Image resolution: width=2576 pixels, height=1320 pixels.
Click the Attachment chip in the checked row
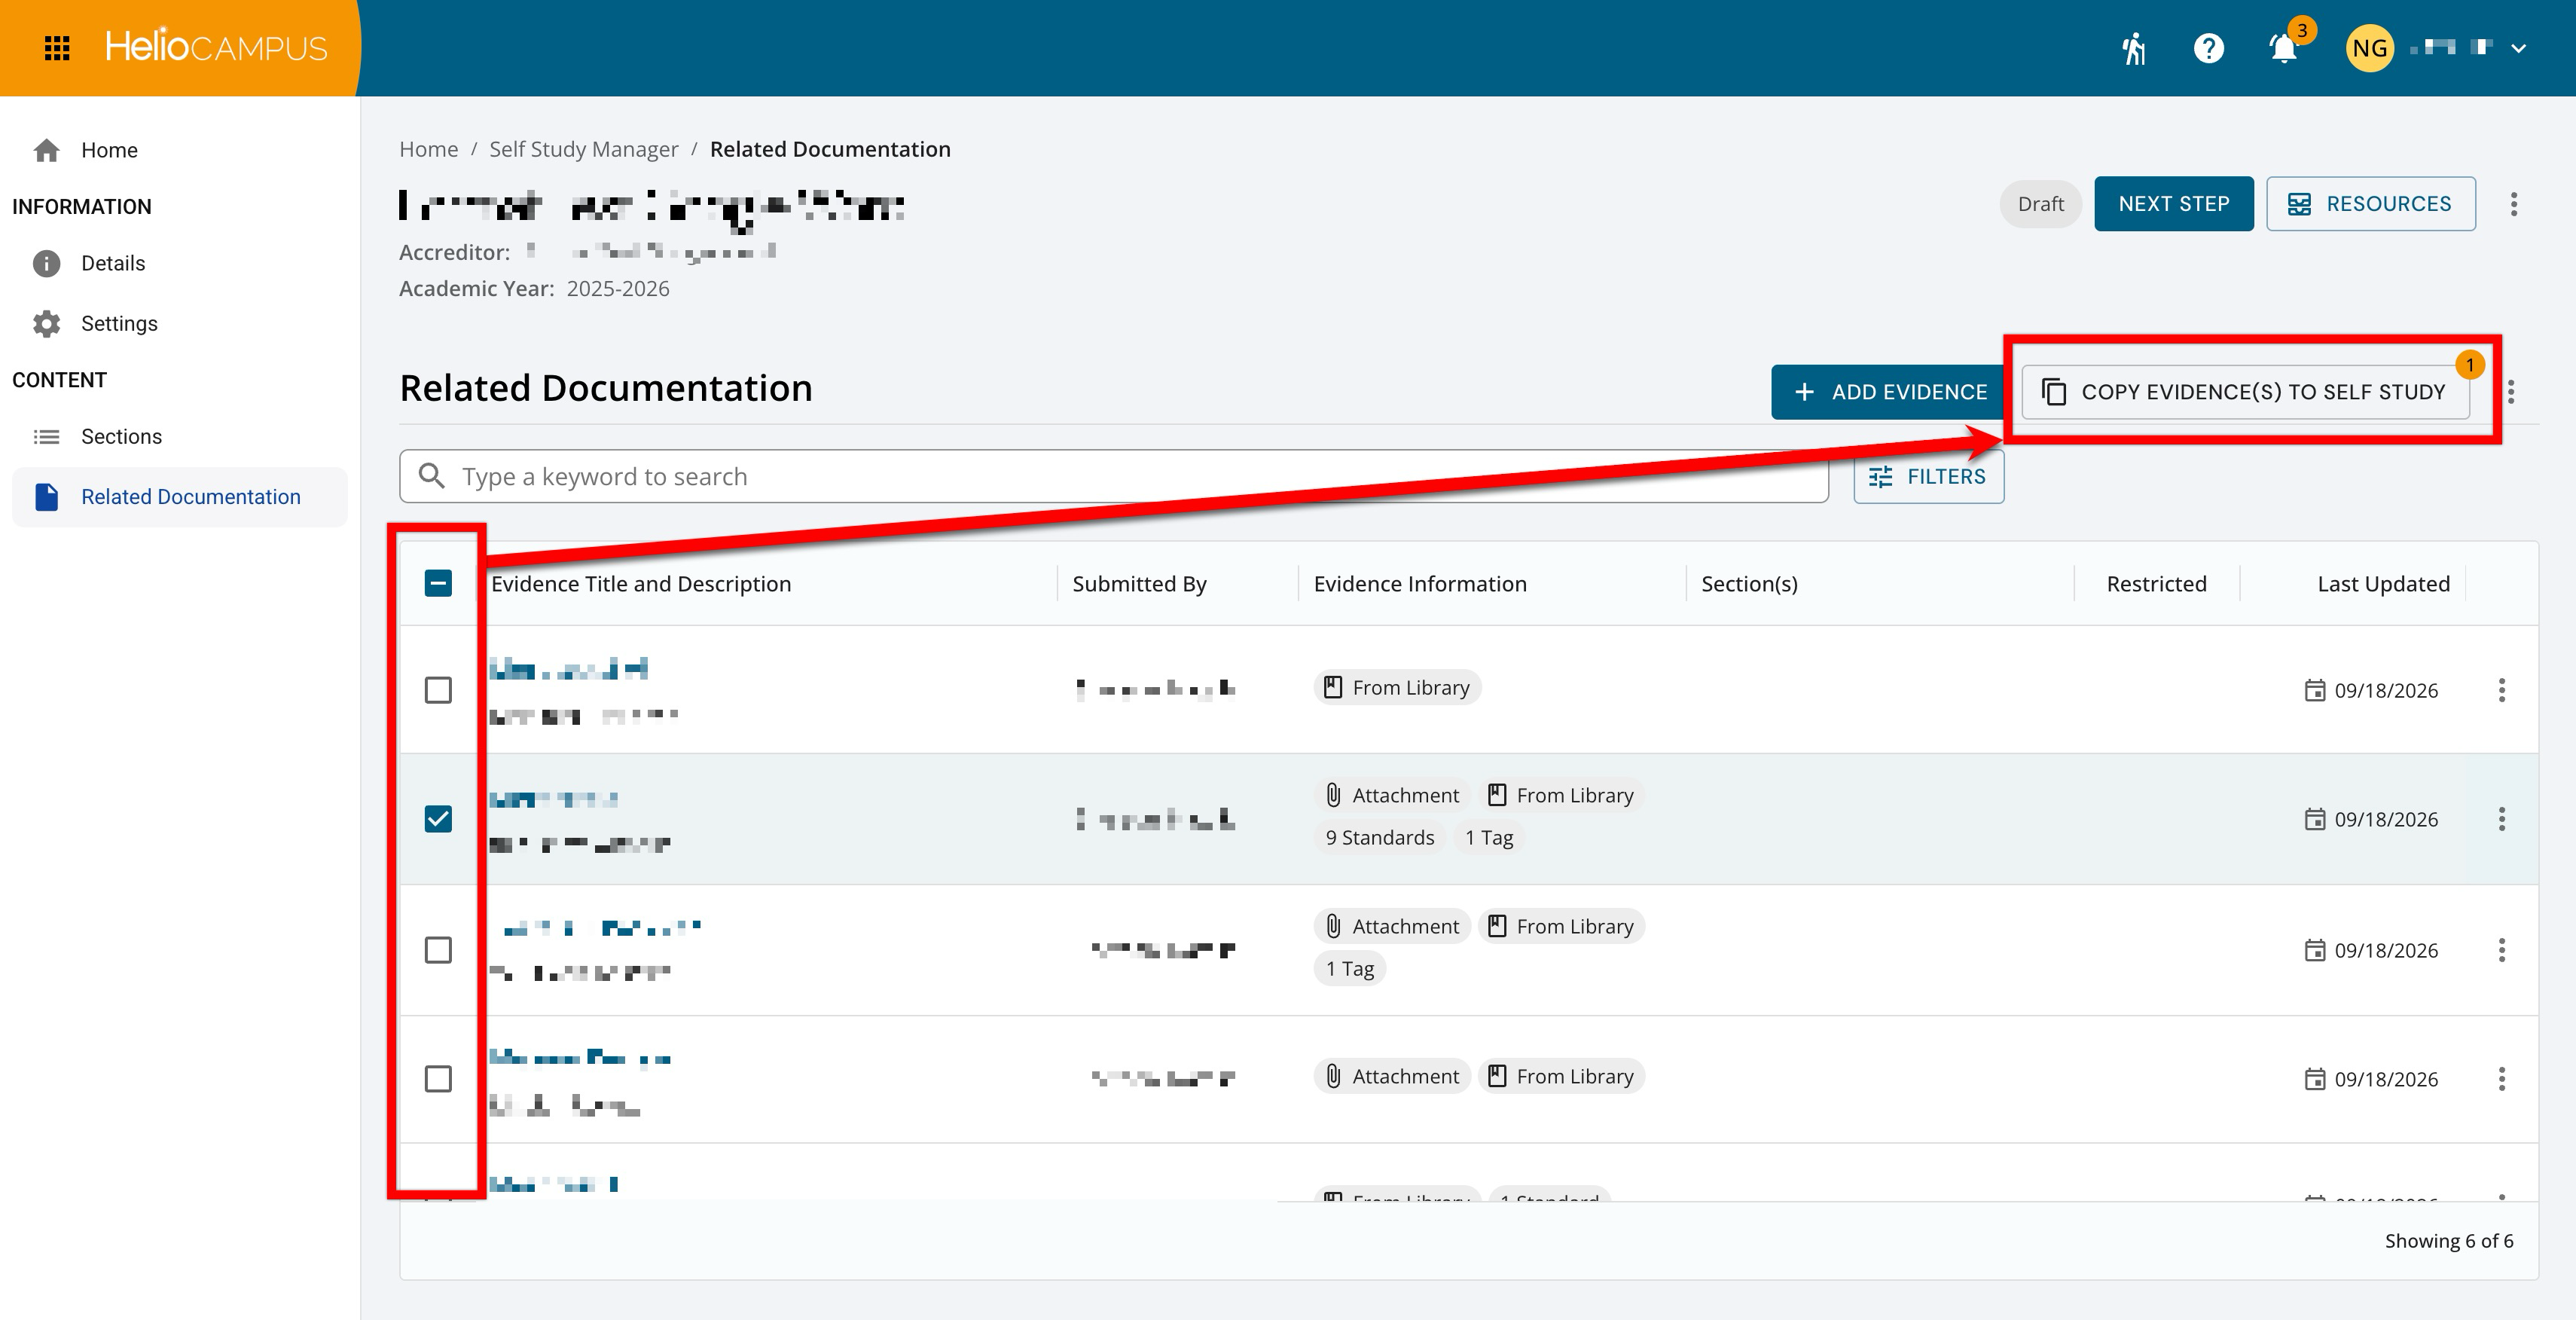click(x=1392, y=795)
